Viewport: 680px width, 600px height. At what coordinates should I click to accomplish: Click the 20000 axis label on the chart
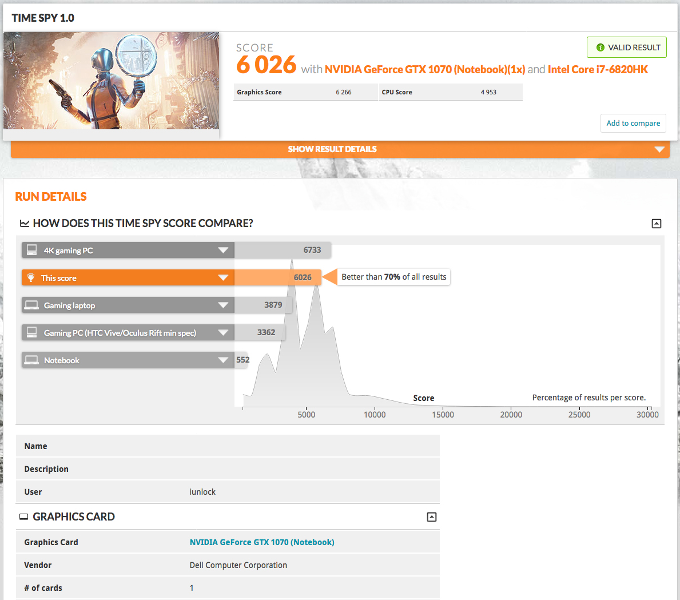[x=511, y=414]
